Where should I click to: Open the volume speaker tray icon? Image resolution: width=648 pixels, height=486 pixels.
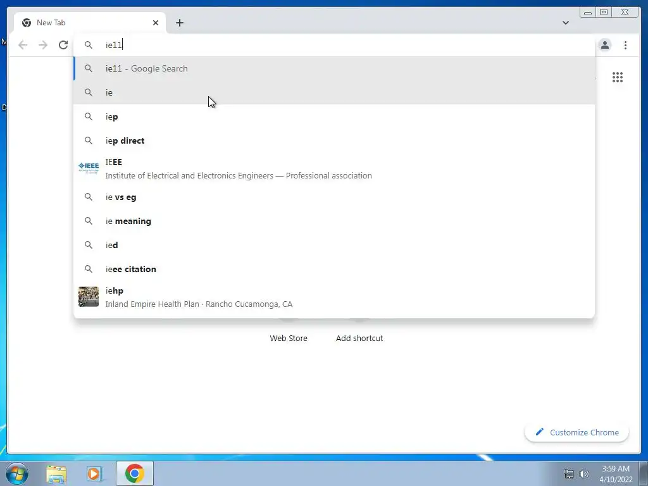pos(583,474)
